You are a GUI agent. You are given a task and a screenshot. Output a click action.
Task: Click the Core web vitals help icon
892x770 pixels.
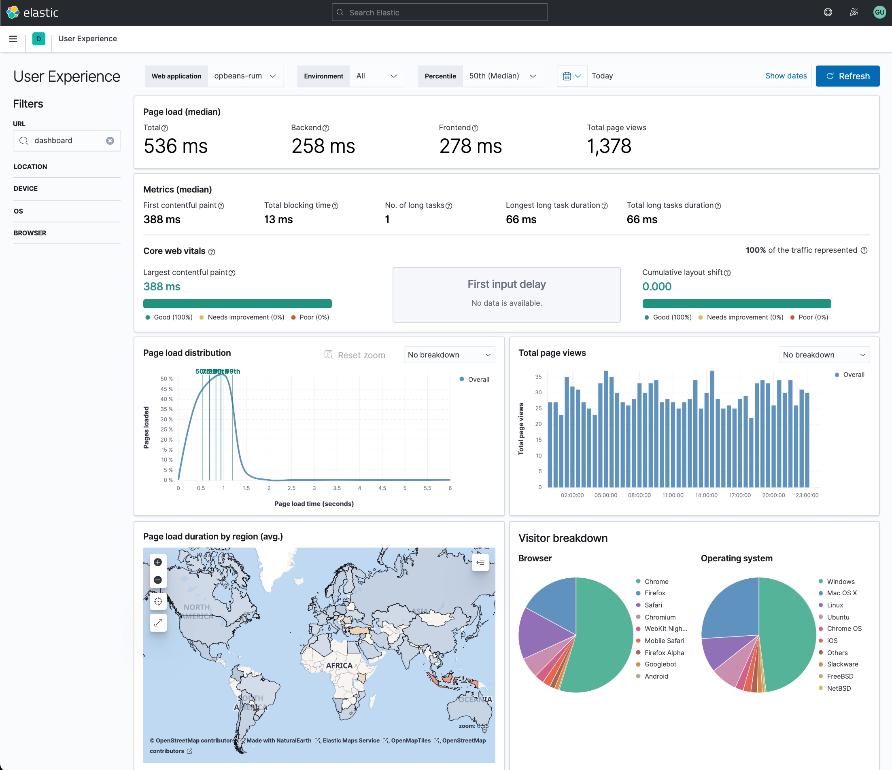coord(212,252)
